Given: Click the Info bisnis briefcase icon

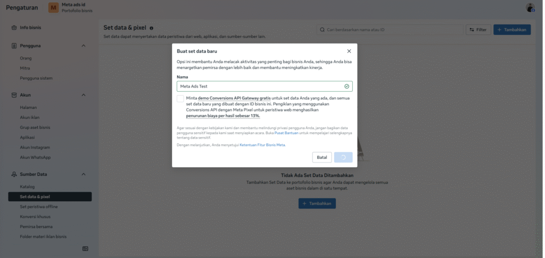Looking at the screenshot, I should tap(14, 28).
